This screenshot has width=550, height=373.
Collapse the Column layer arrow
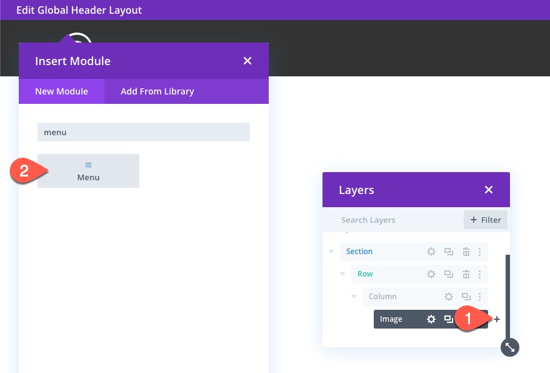354,297
